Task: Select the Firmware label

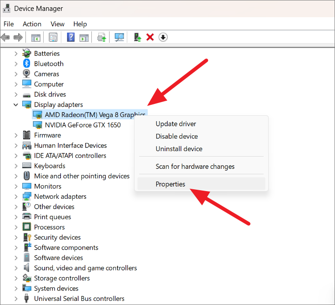Action: (x=48, y=135)
